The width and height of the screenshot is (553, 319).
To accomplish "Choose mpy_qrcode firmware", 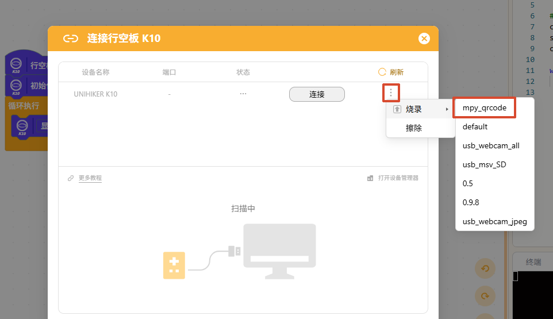I will 484,108.
